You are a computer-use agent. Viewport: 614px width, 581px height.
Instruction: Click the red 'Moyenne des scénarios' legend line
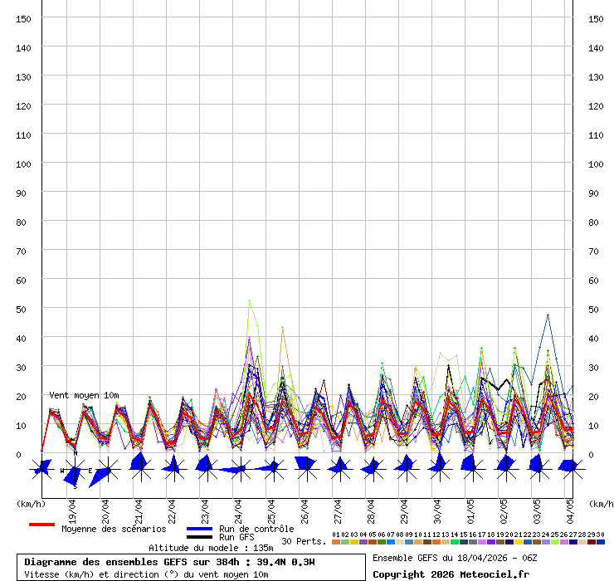pos(41,525)
